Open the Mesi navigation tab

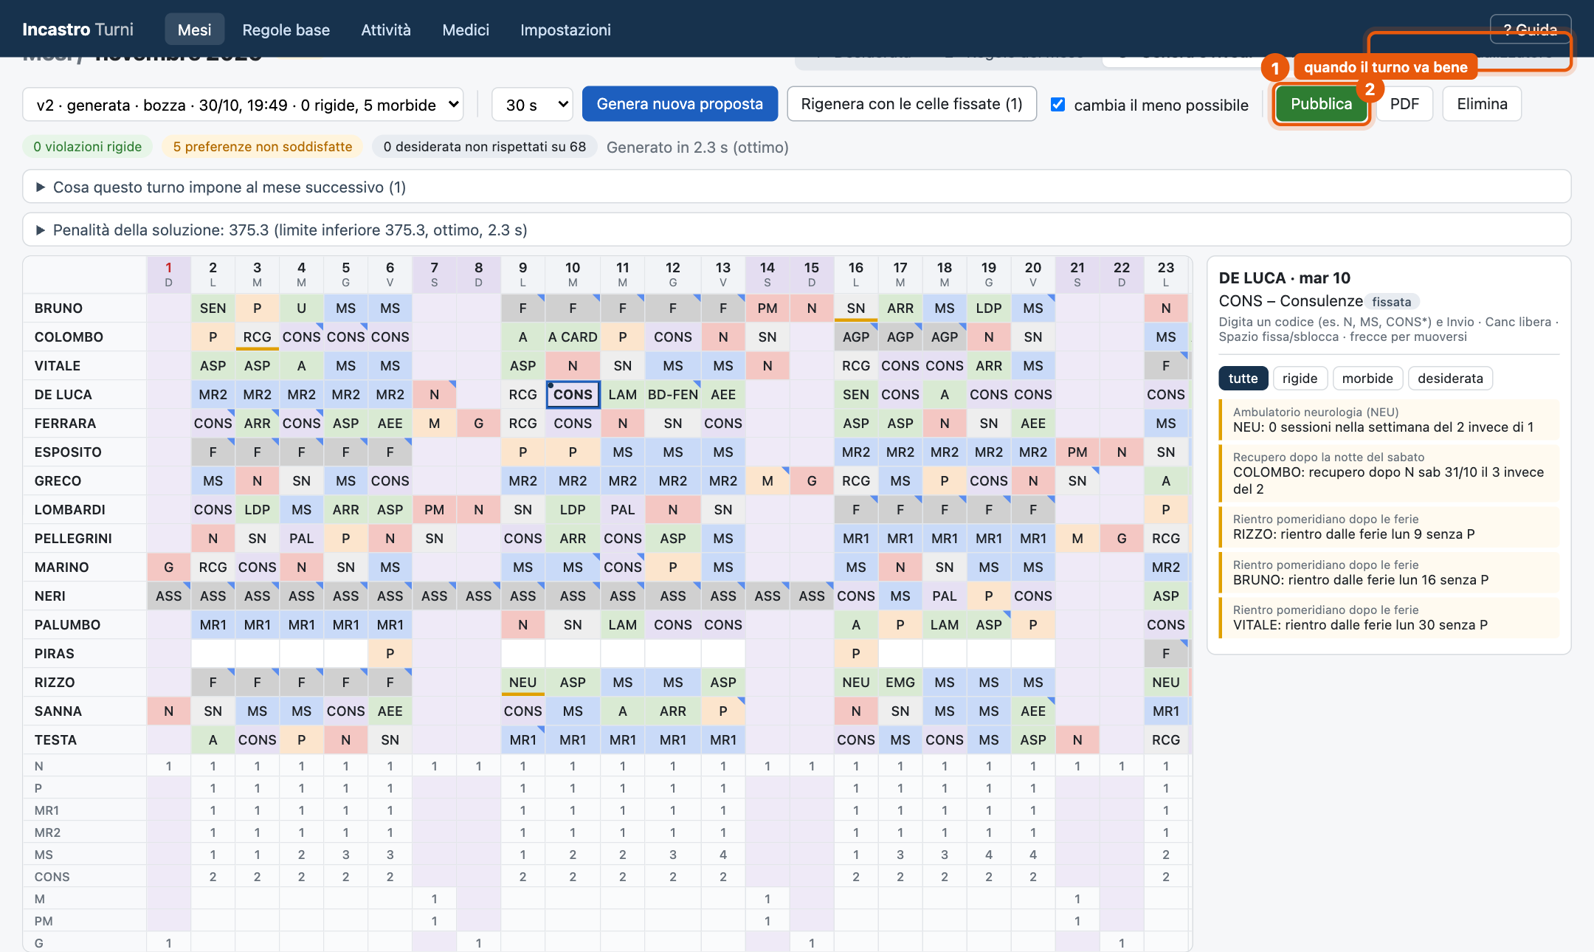pos(194,30)
